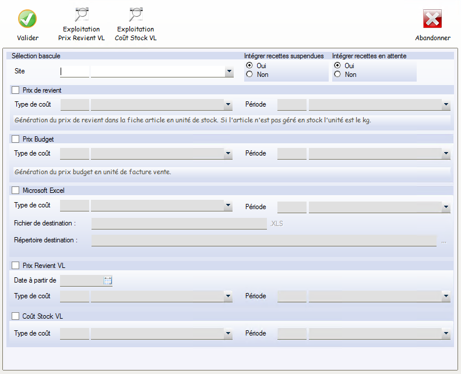Toggle the Prix Budget checkbox
Image resolution: width=461 pixels, height=374 pixels.
pos(16,139)
